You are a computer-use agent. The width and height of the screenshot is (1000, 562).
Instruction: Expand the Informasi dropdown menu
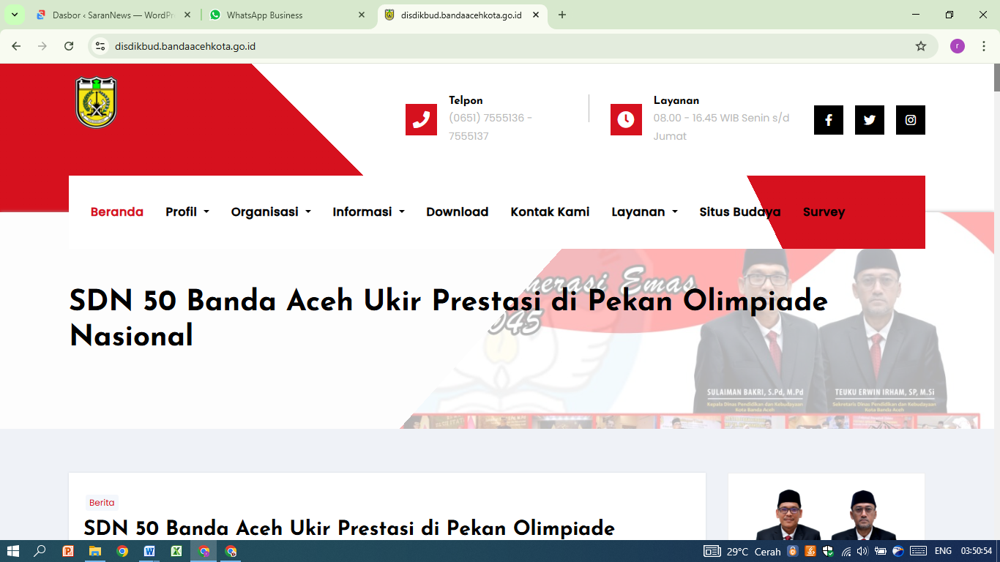click(368, 211)
